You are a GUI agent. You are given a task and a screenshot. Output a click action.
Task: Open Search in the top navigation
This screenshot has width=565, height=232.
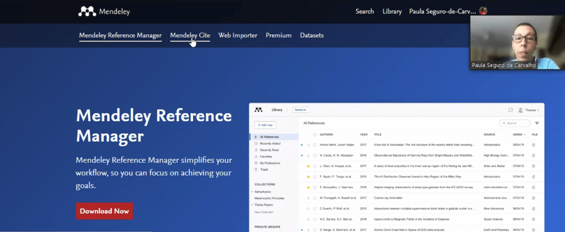point(365,11)
